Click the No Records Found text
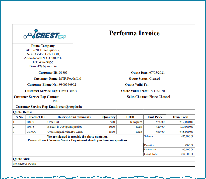Screen dimensions: 206x179 [x=24, y=163]
